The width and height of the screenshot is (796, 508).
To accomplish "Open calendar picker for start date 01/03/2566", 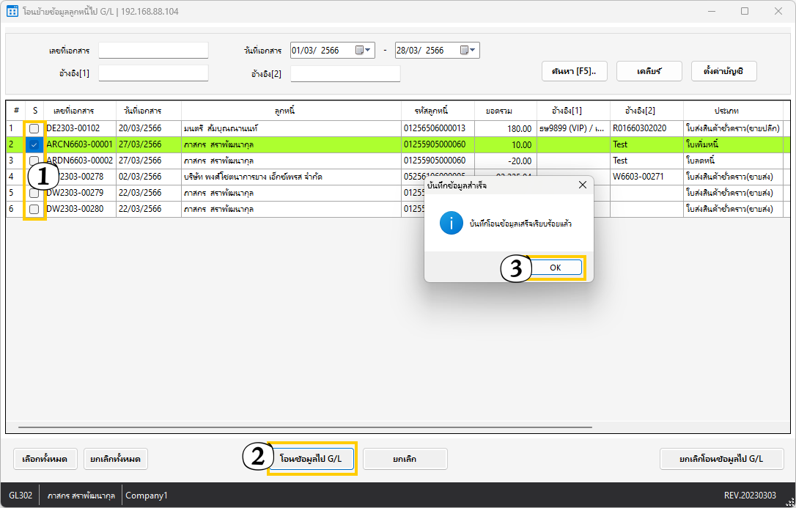I will coord(359,51).
